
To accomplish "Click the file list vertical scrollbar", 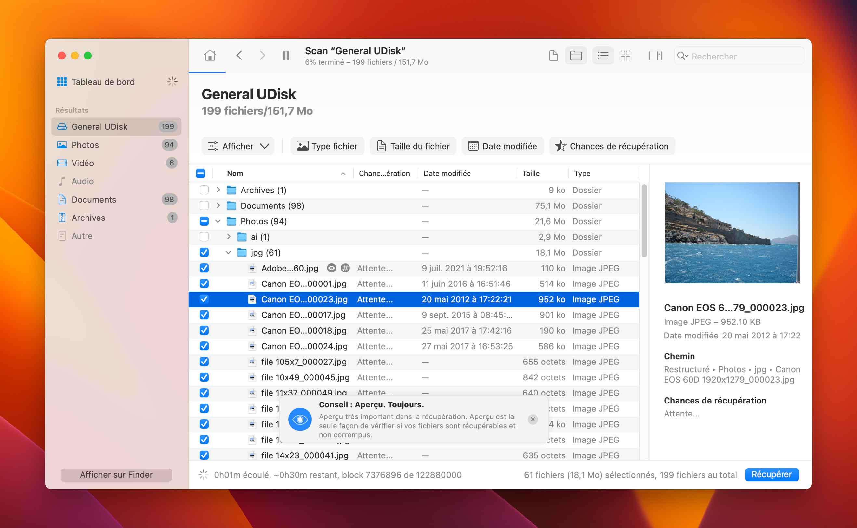I will click(644, 221).
